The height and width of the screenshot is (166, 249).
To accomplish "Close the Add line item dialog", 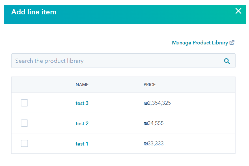I will coord(238,11).
